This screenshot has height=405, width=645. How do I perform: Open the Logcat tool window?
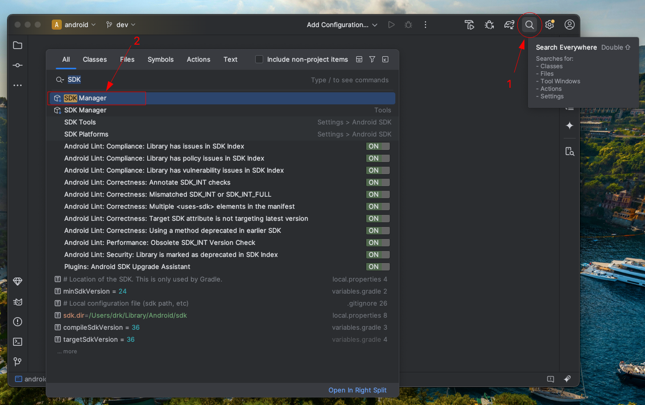point(18,302)
